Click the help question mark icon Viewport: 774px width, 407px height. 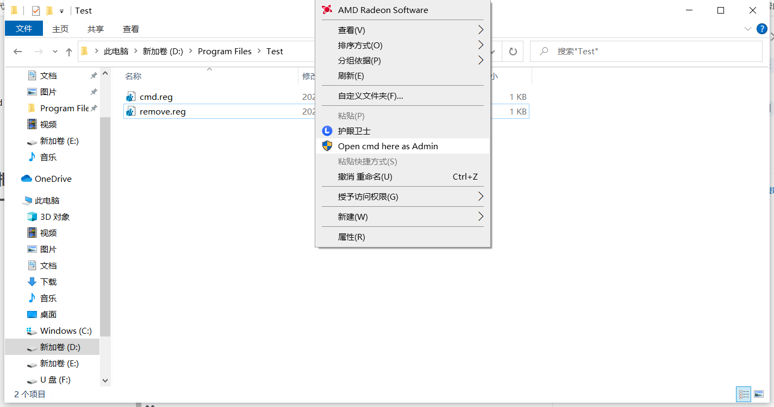pos(762,29)
